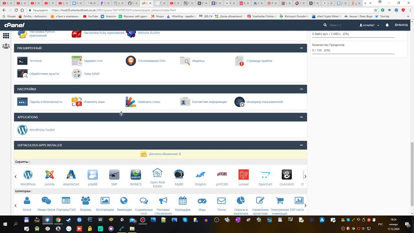Open the Google bookmark
This screenshot has height=233, width=414.
click(9, 16)
